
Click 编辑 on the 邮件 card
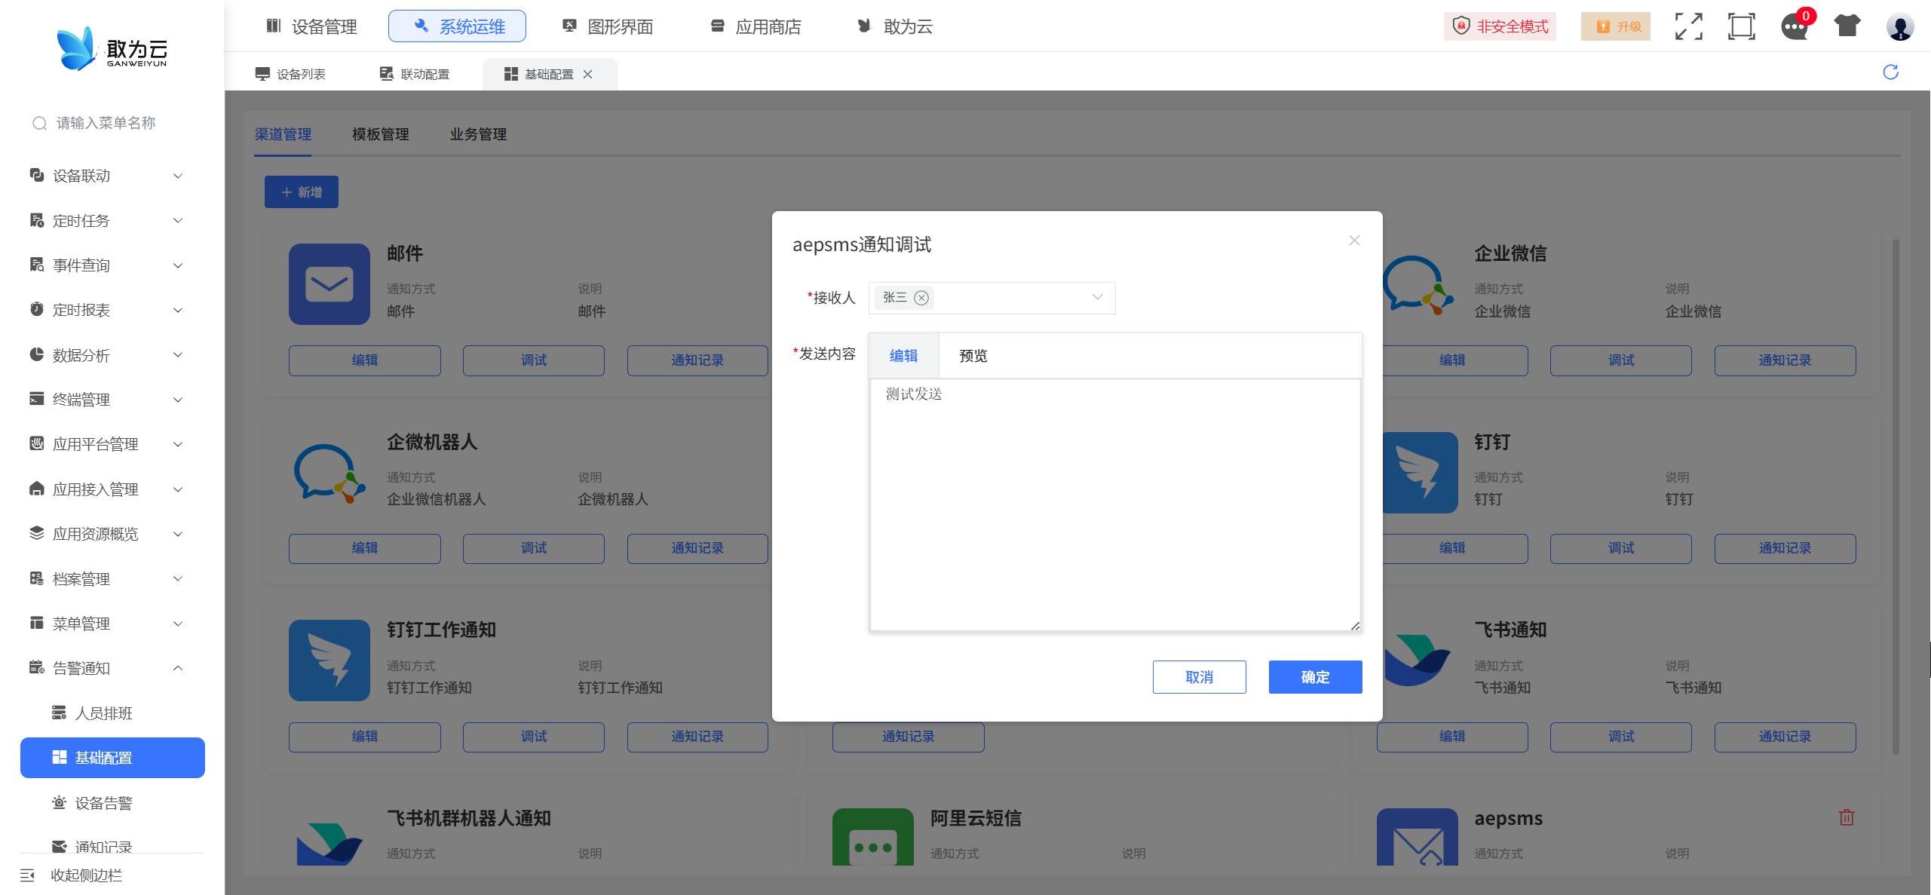click(x=365, y=360)
